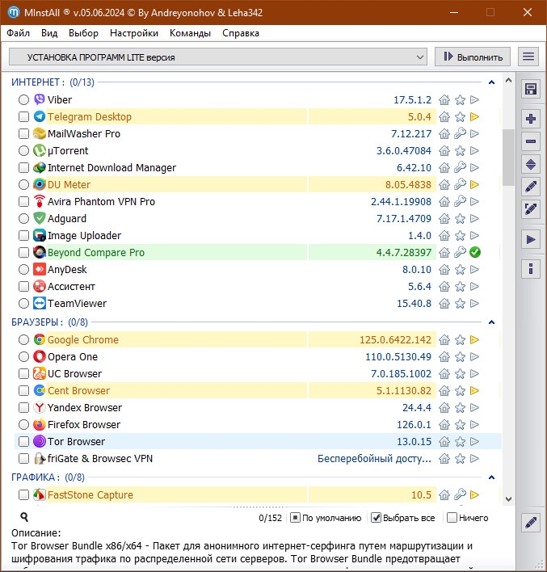Click the list scrollbar down arrow
The height and width of the screenshot is (572, 547).
click(508, 498)
